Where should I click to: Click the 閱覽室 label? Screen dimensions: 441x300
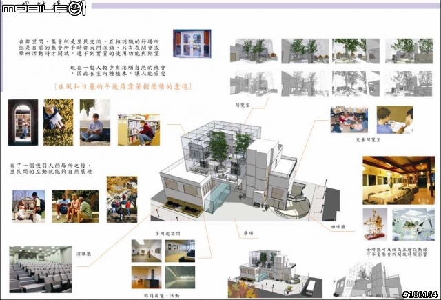243,106
